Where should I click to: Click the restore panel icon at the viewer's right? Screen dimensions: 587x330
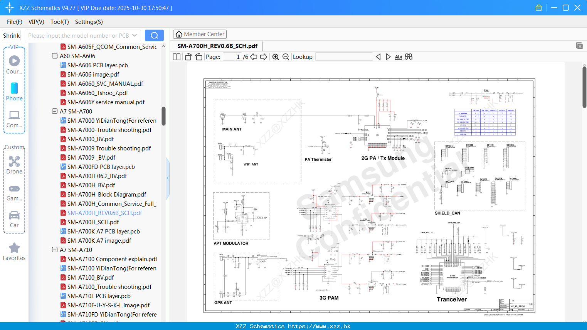(x=579, y=46)
